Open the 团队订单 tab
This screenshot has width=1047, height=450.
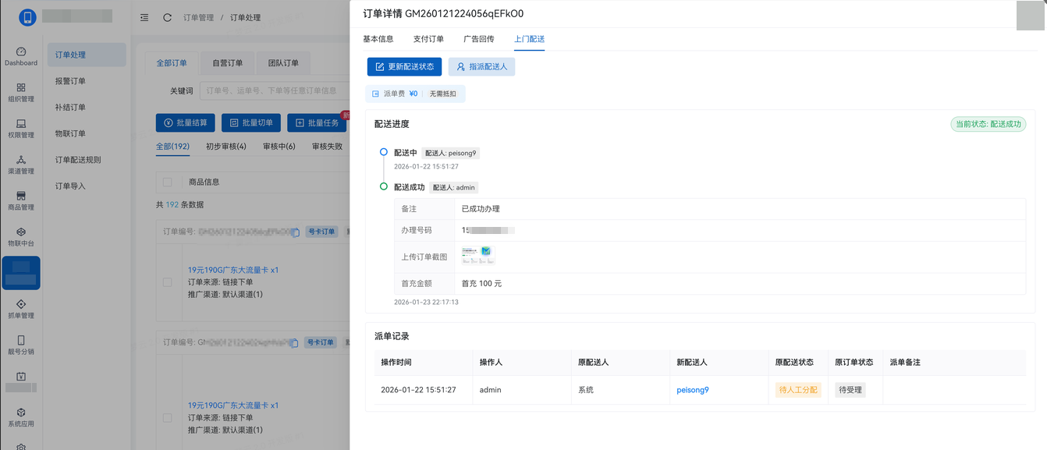pos(283,63)
